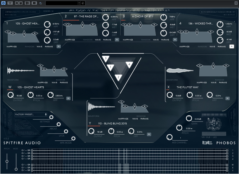Image resolution: width=239 pixels, height=174 pixels.
Task: Toggle the R read automation button
Action: [x=17, y=3]
